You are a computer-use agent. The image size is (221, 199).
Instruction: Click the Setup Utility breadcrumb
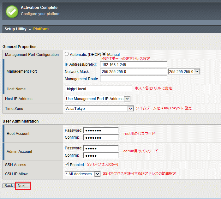[x=15, y=29]
